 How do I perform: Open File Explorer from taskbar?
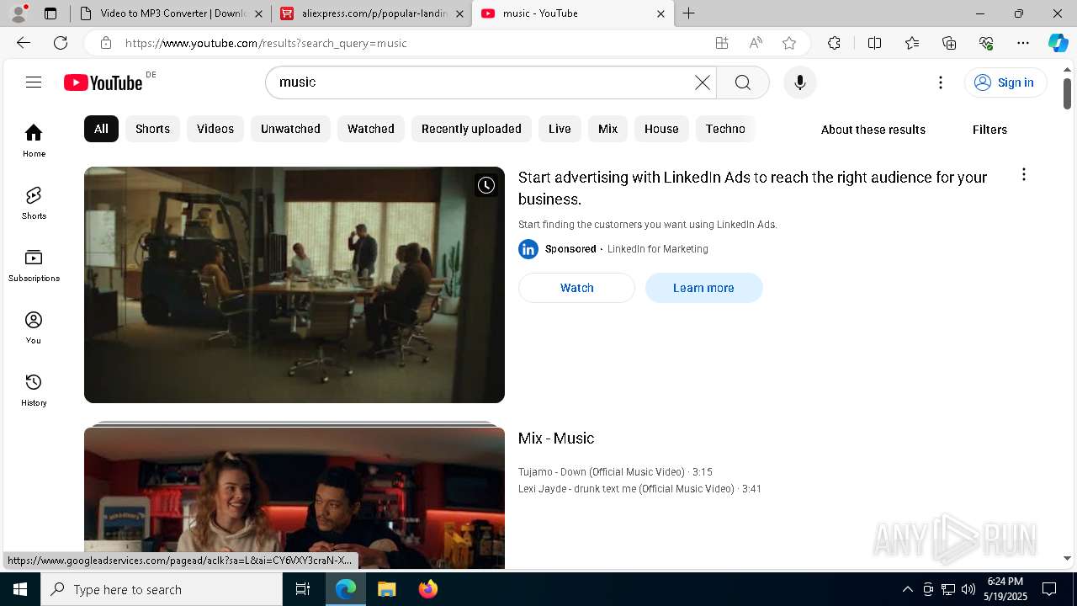point(386,589)
